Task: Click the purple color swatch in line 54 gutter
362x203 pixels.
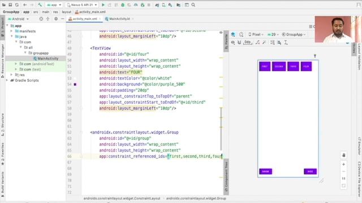Action: (75, 84)
